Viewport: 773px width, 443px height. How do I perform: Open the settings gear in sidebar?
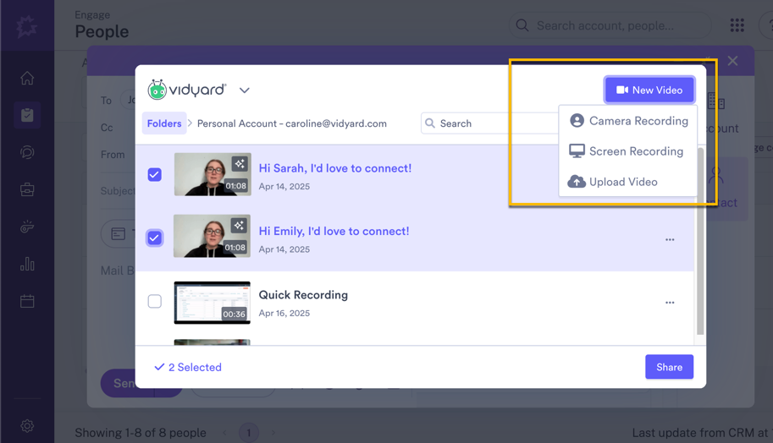coord(27,426)
